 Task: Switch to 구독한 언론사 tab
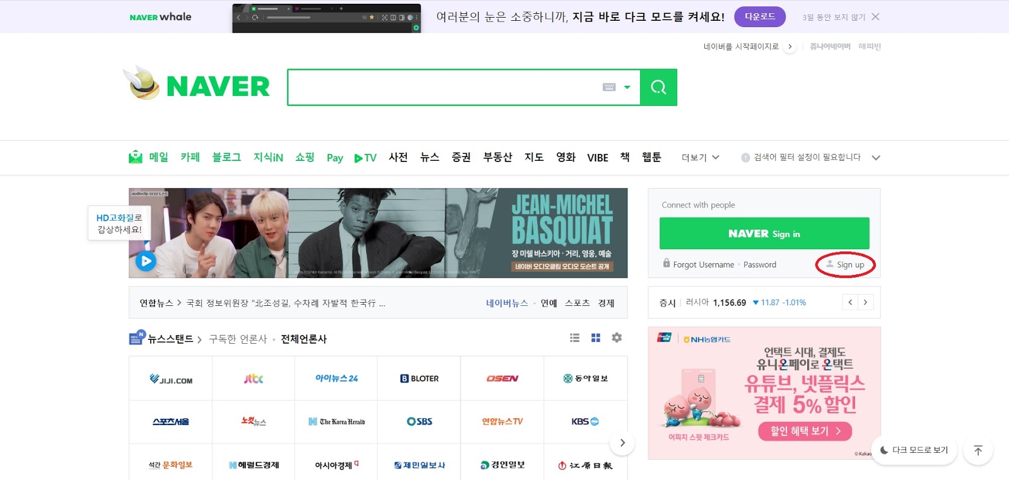238,339
